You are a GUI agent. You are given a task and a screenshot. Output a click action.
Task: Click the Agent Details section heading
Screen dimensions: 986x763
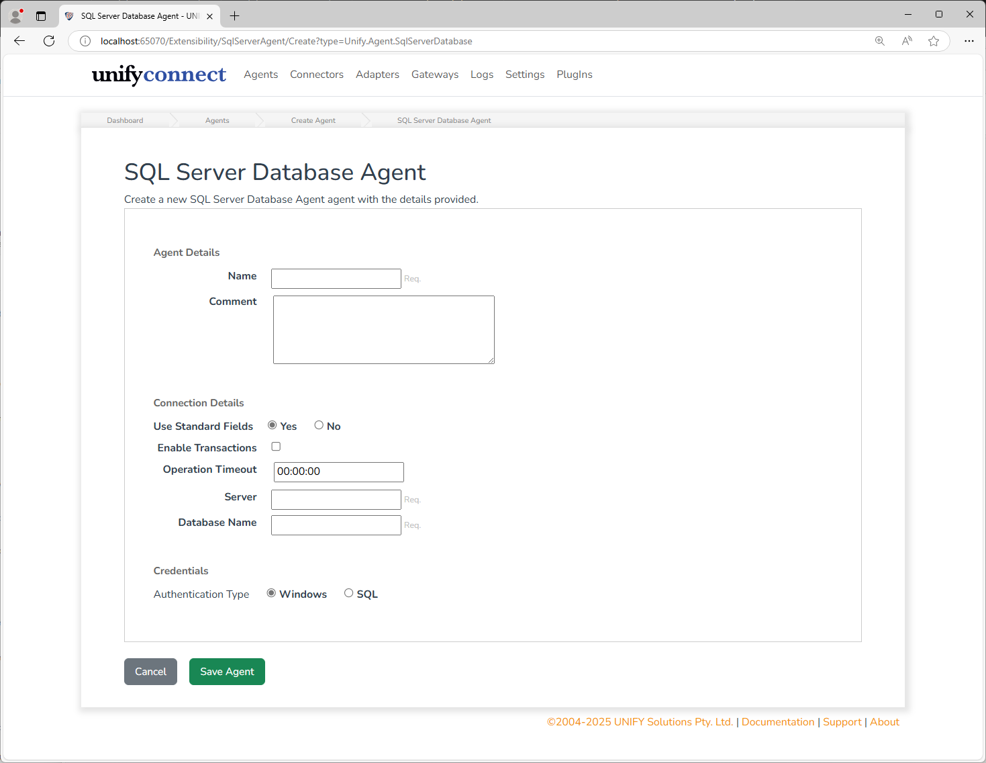[x=187, y=253]
